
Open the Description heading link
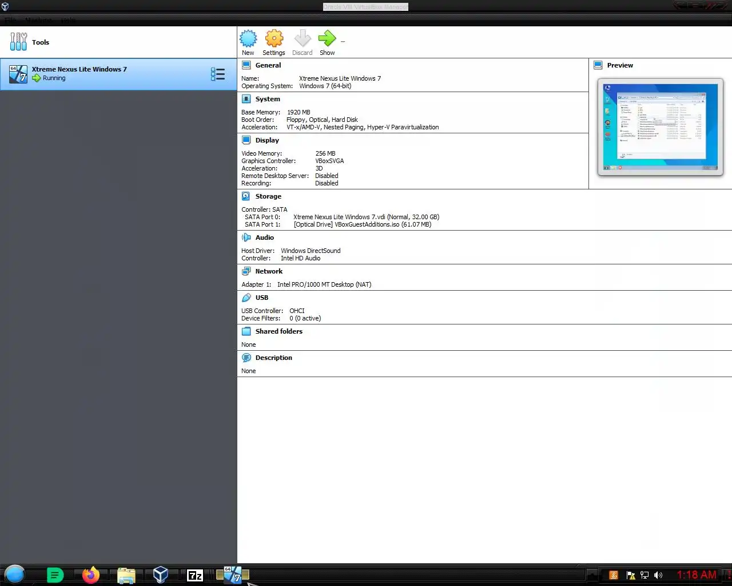[x=274, y=358]
